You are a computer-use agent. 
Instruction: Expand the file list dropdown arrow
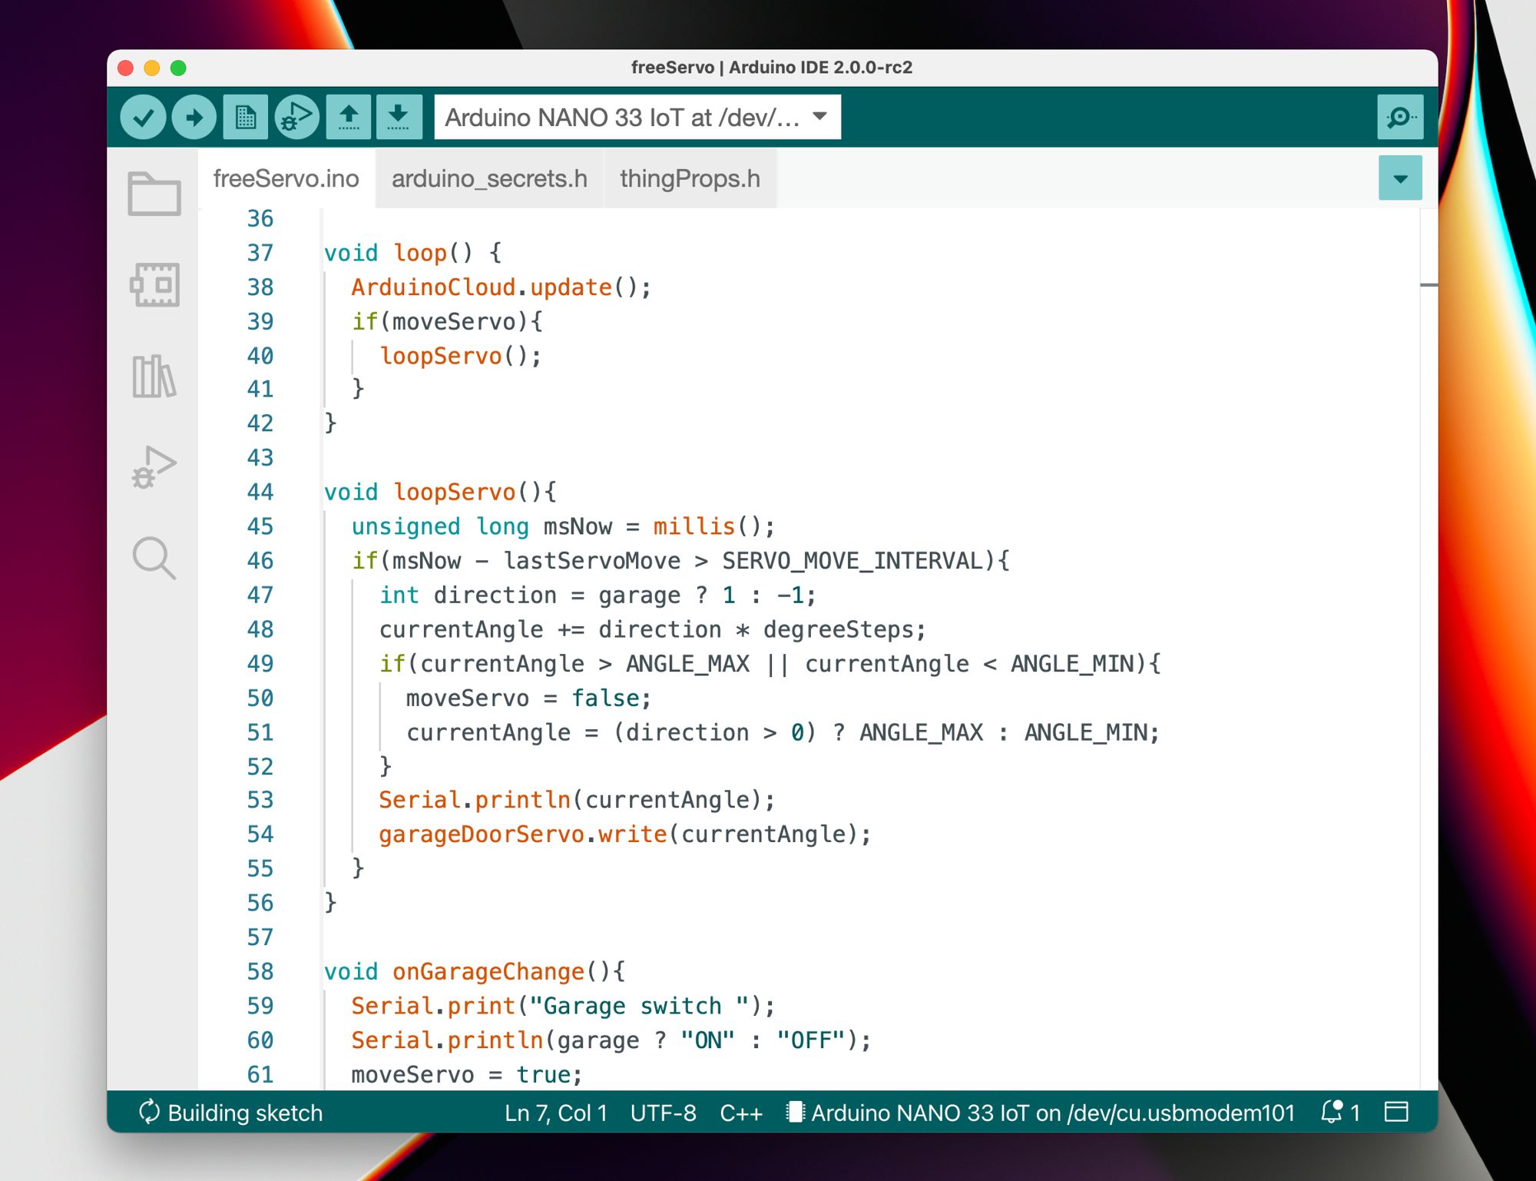1401,177
